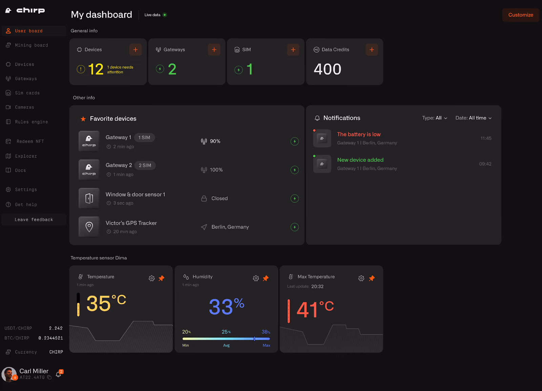Click the Closed lock status
Viewport: 542px width, 391px height.
pyautogui.click(x=214, y=198)
